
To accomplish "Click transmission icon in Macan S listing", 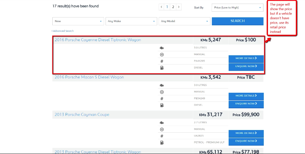I will 162,92.
